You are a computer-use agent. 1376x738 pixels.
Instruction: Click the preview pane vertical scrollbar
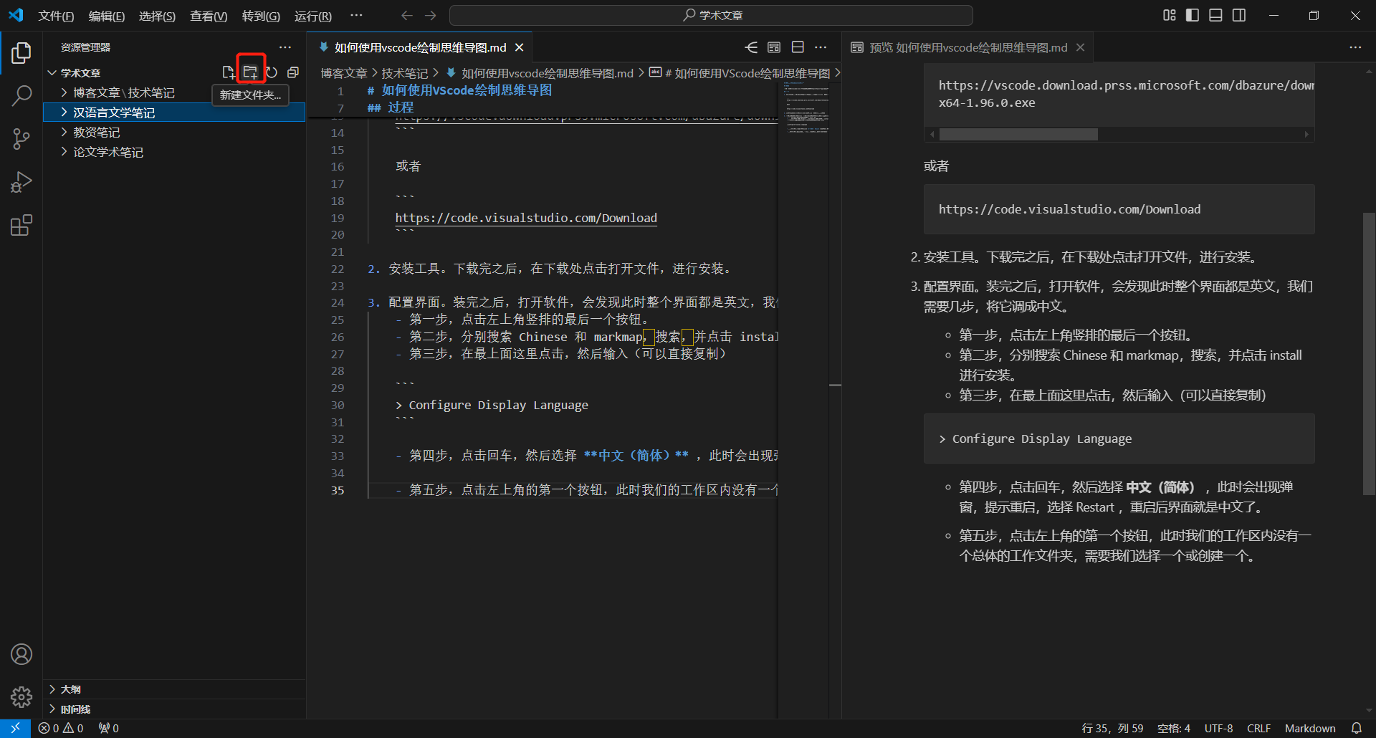pos(1368,353)
